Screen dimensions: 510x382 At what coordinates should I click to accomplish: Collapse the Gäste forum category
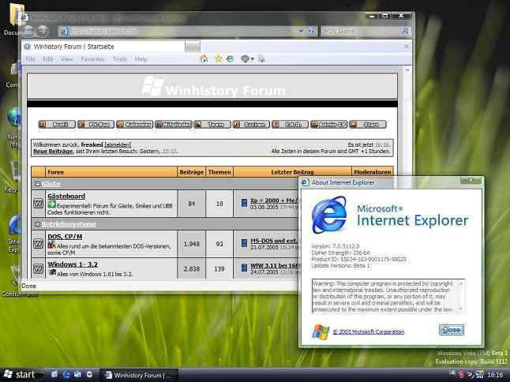(x=36, y=183)
